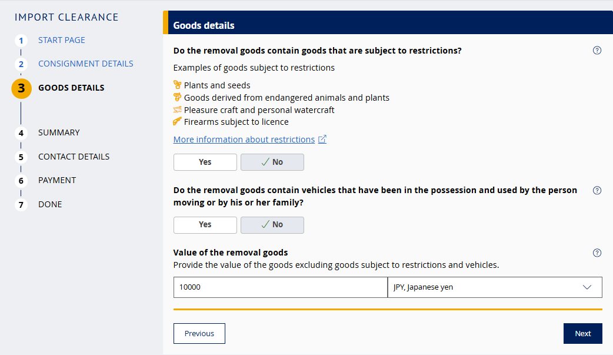Viewport: 613px width, 355px height.
Task: Click help icon for vehicles question
Action: (x=597, y=191)
